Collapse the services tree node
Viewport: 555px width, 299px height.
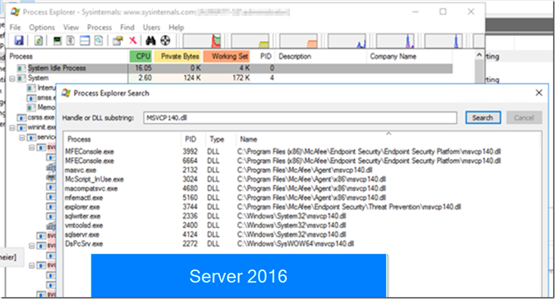(x=22, y=138)
